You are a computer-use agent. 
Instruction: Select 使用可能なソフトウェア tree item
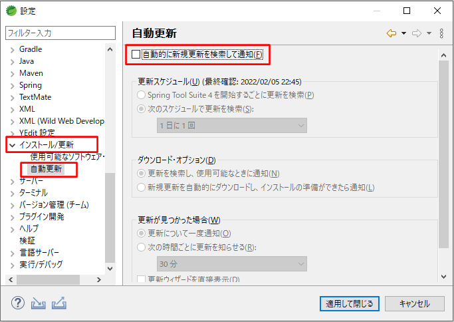pyautogui.click(x=67, y=157)
